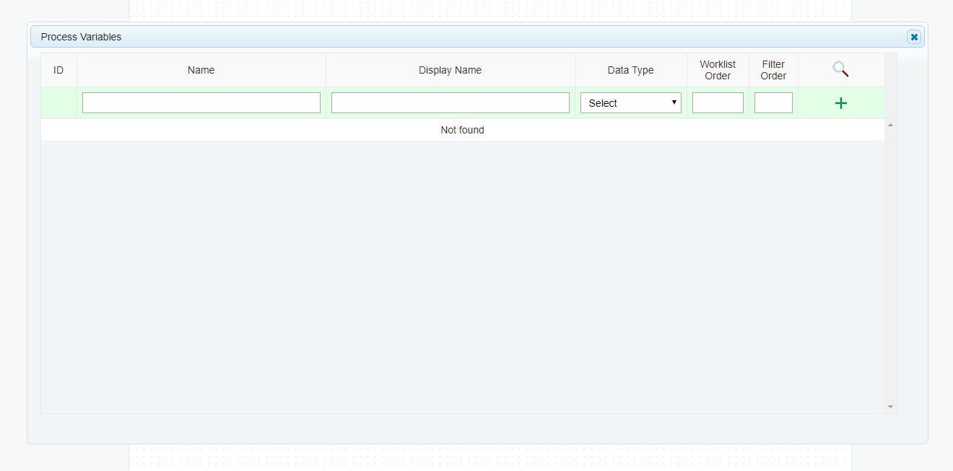
Task: Click the scrollbar up arrow
Action: point(889,124)
